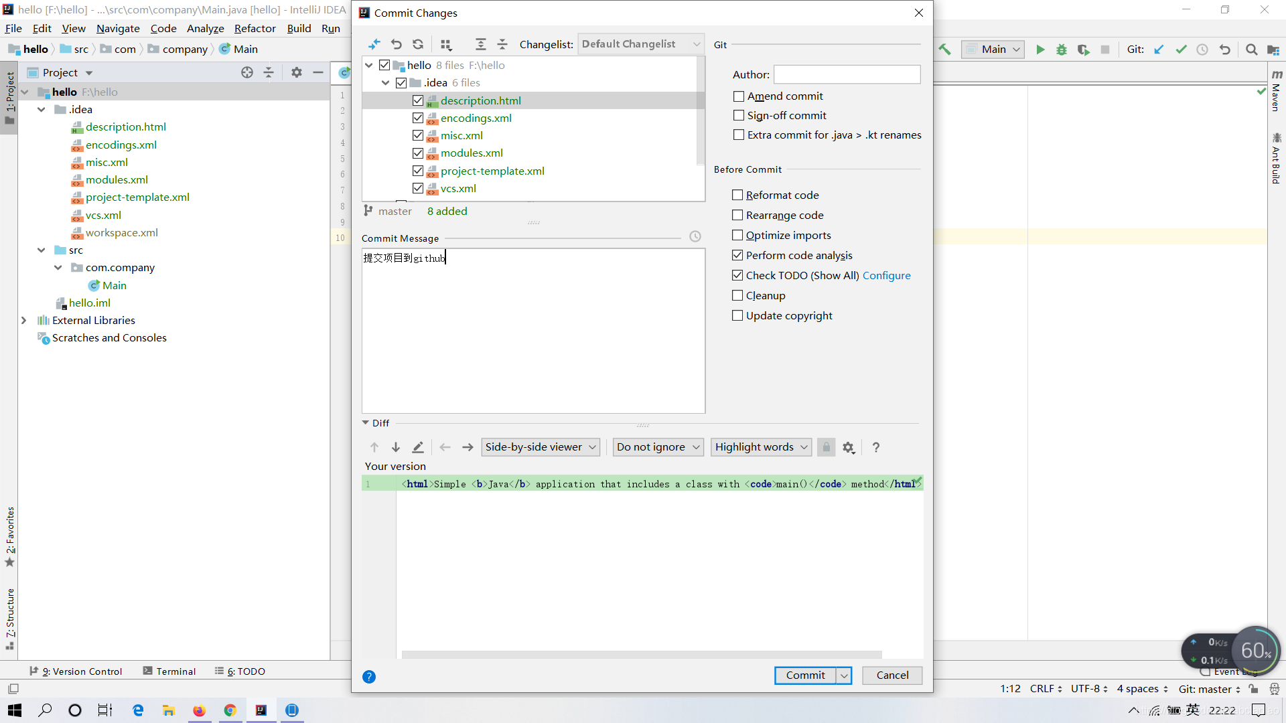The width and height of the screenshot is (1286, 723).
Task: Open IntelliJ IDEA from Windows taskbar
Action: pyautogui.click(x=261, y=710)
